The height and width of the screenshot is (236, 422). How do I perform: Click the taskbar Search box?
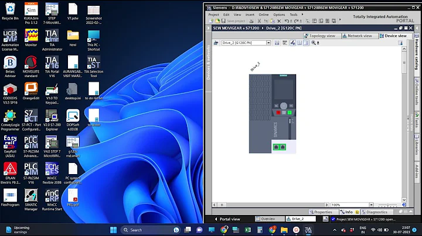151,230
